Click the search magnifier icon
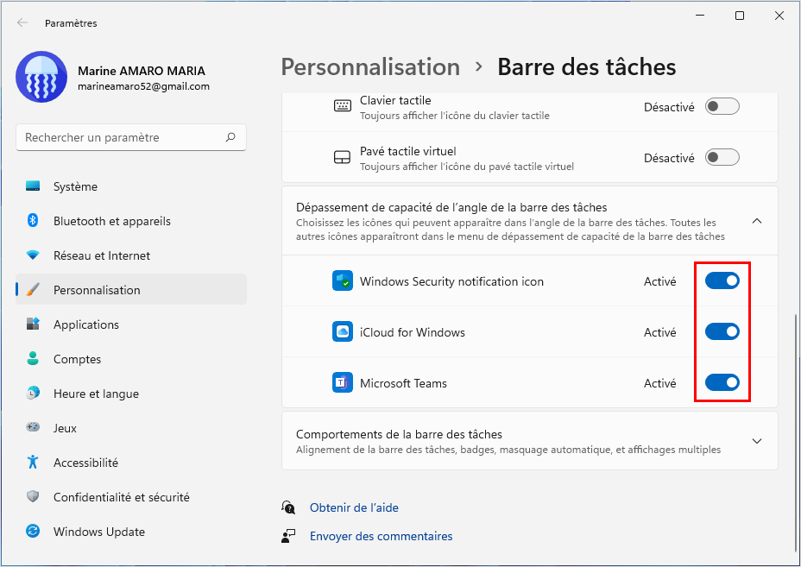This screenshot has height=567, width=801. (230, 137)
